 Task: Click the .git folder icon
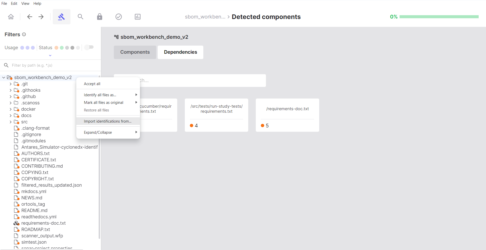tap(16, 84)
